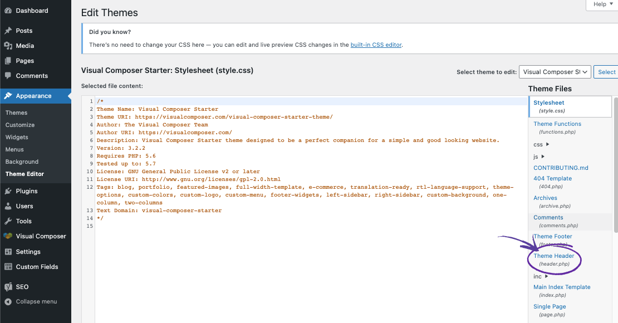
Task: Open the Help tab dropdown
Action: click(x=602, y=4)
